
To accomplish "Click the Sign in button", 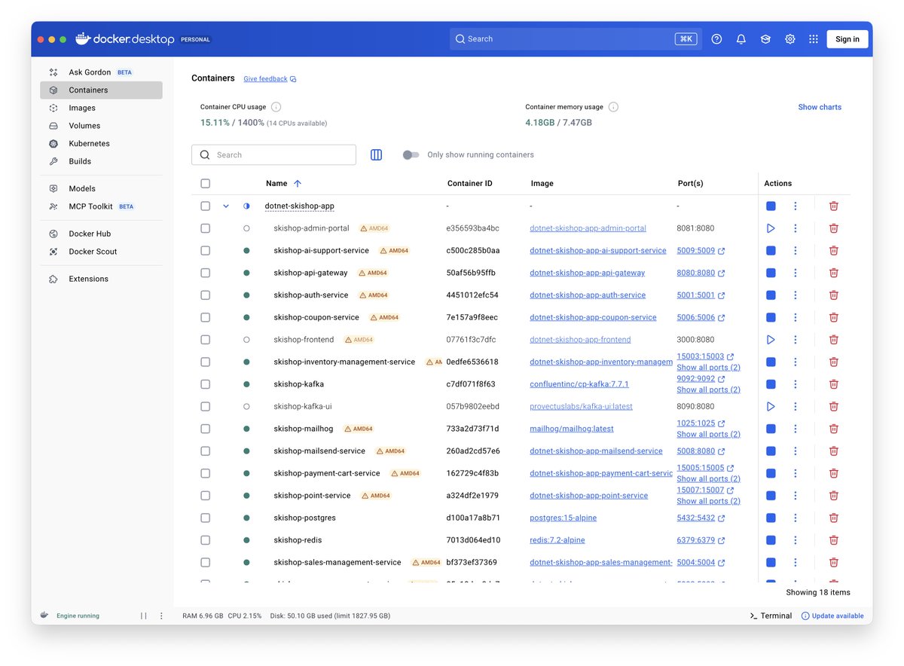I will tap(847, 39).
